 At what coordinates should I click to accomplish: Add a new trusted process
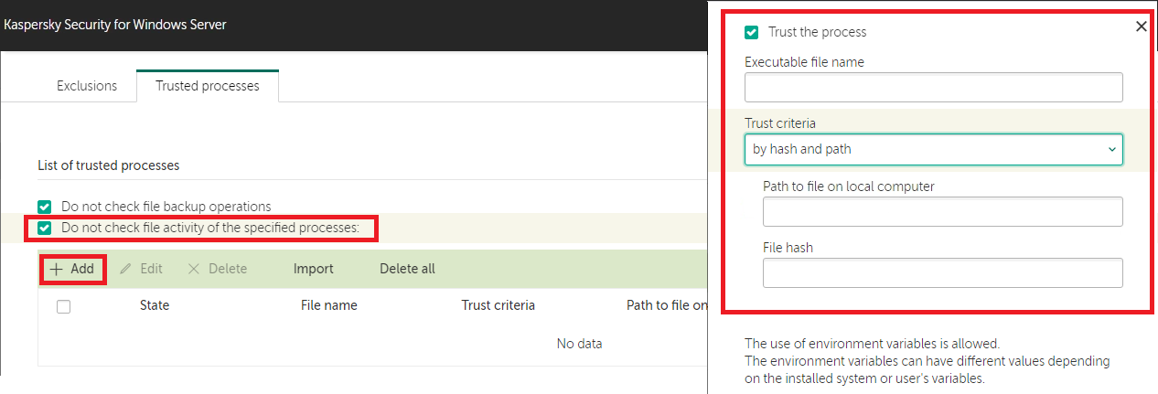tap(72, 269)
